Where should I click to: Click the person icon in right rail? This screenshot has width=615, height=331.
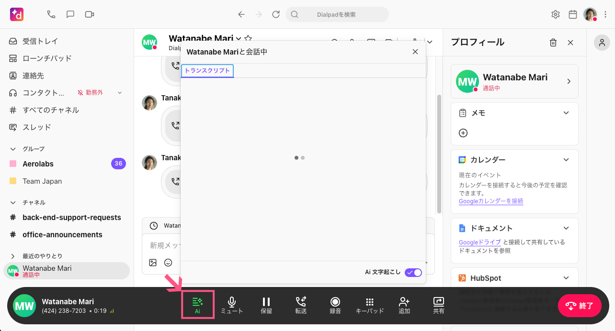[x=602, y=43]
